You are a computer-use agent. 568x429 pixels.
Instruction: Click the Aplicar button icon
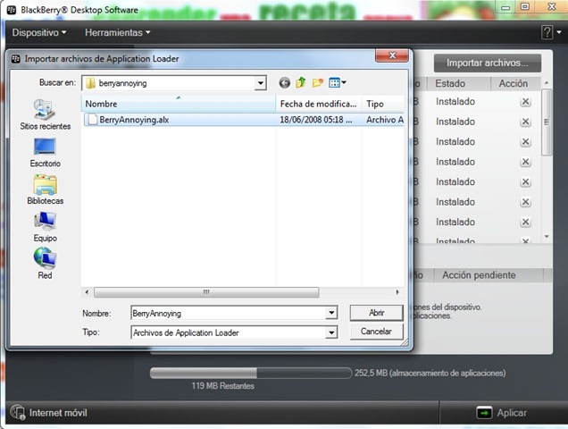[484, 413]
